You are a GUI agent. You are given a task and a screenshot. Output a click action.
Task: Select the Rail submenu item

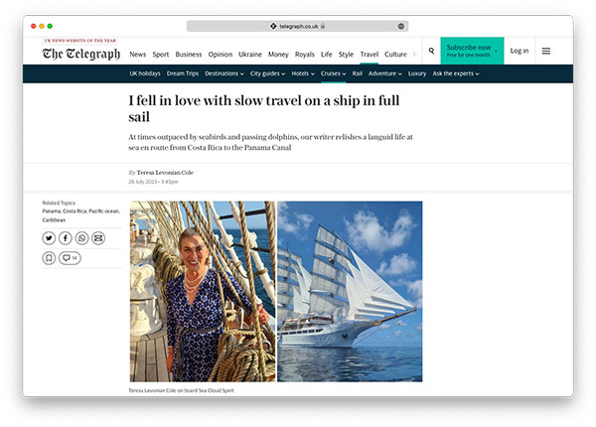pyautogui.click(x=358, y=73)
